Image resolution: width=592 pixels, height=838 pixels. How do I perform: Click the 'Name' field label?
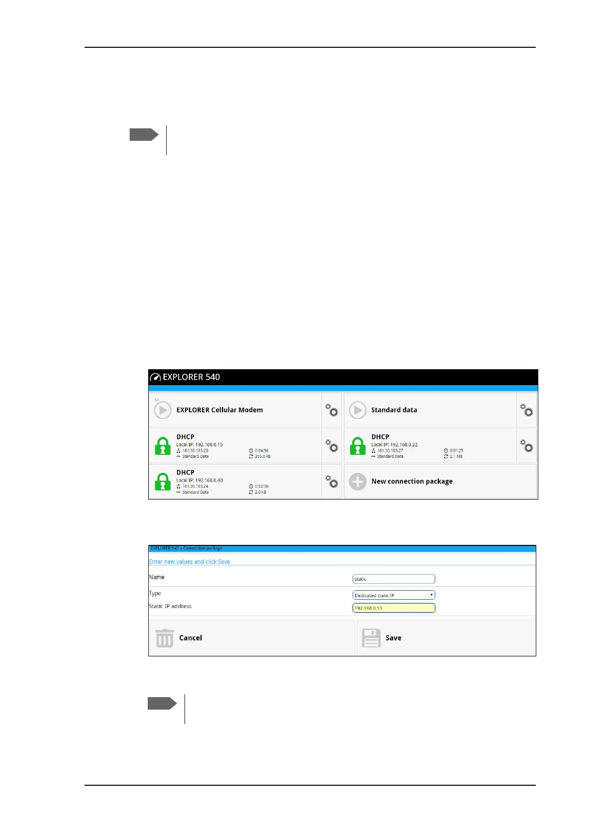(x=157, y=577)
